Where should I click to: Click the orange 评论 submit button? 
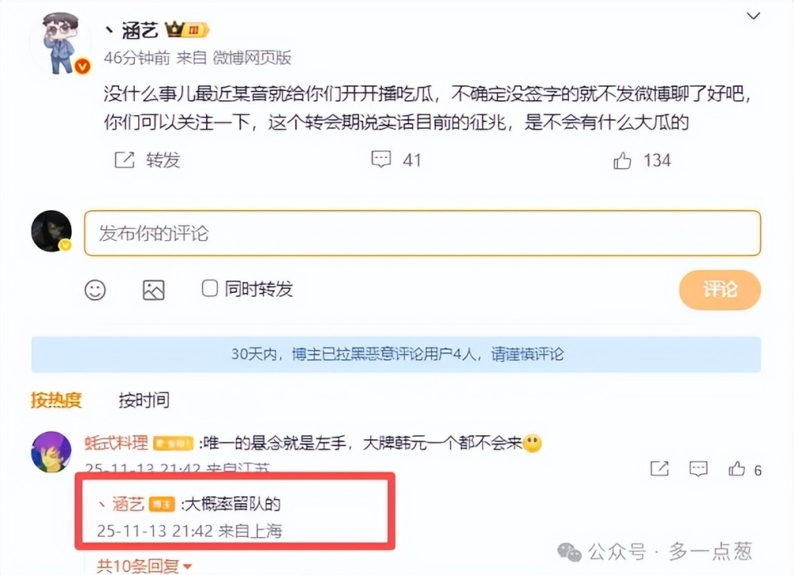[720, 290]
